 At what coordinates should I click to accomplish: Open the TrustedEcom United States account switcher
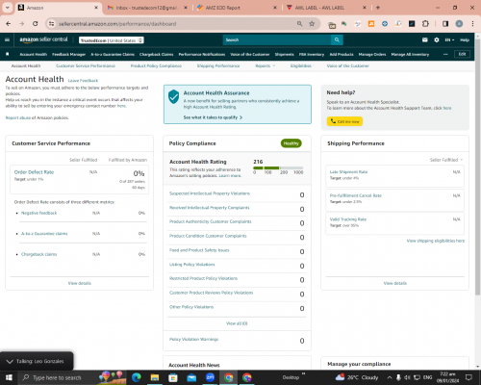(x=112, y=40)
